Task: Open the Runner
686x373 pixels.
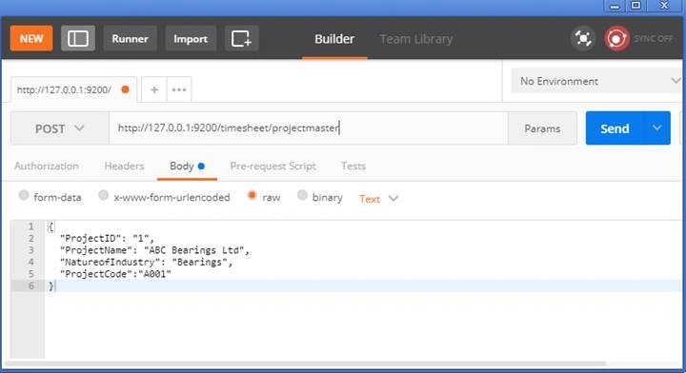Action: coord(130,38)
